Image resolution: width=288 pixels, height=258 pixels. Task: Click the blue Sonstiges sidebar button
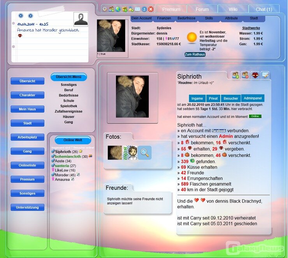click(27, 193)
